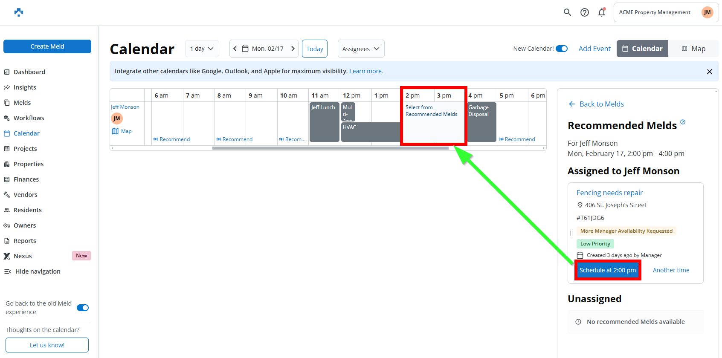Click the Another time link
Screen dimensions: 722x358
click(x=671, y=270)
